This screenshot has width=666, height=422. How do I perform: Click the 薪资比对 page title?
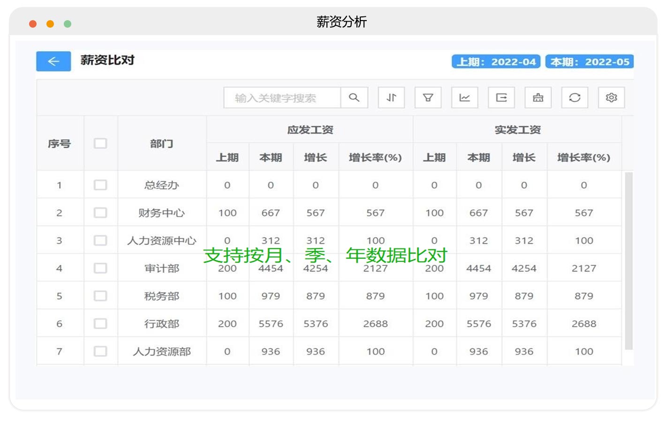click(x=107, y=60)
